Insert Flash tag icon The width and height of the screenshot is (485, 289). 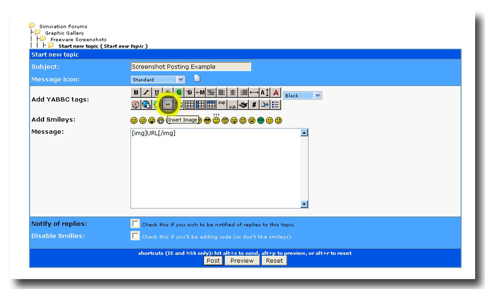pos(135,105)
